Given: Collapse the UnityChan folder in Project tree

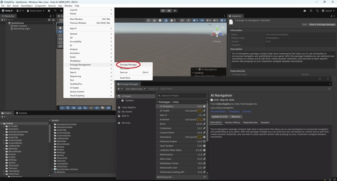Looking at the screenshot, I should point(4,174).
